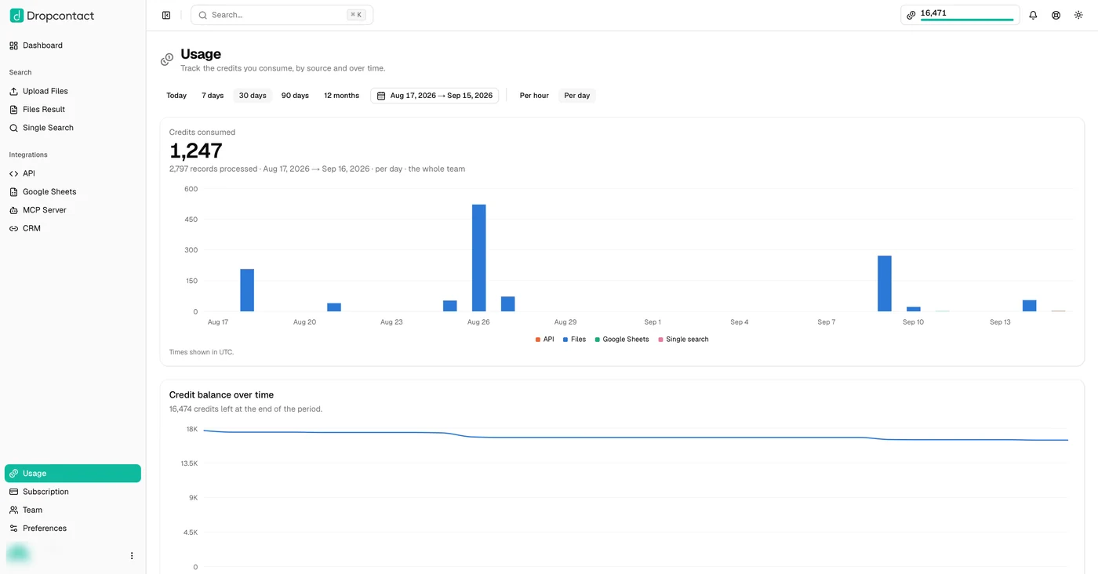1098x574 pixels.
Task: Select the 12 months range
Action: click(341, 96)
